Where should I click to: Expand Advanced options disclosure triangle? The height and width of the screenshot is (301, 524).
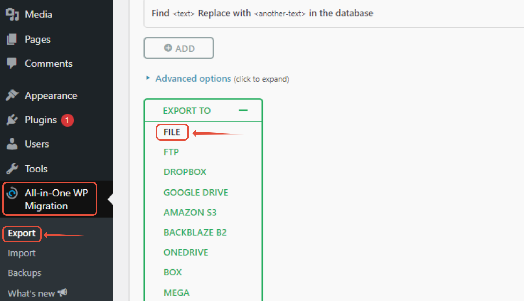pos(148,78)
